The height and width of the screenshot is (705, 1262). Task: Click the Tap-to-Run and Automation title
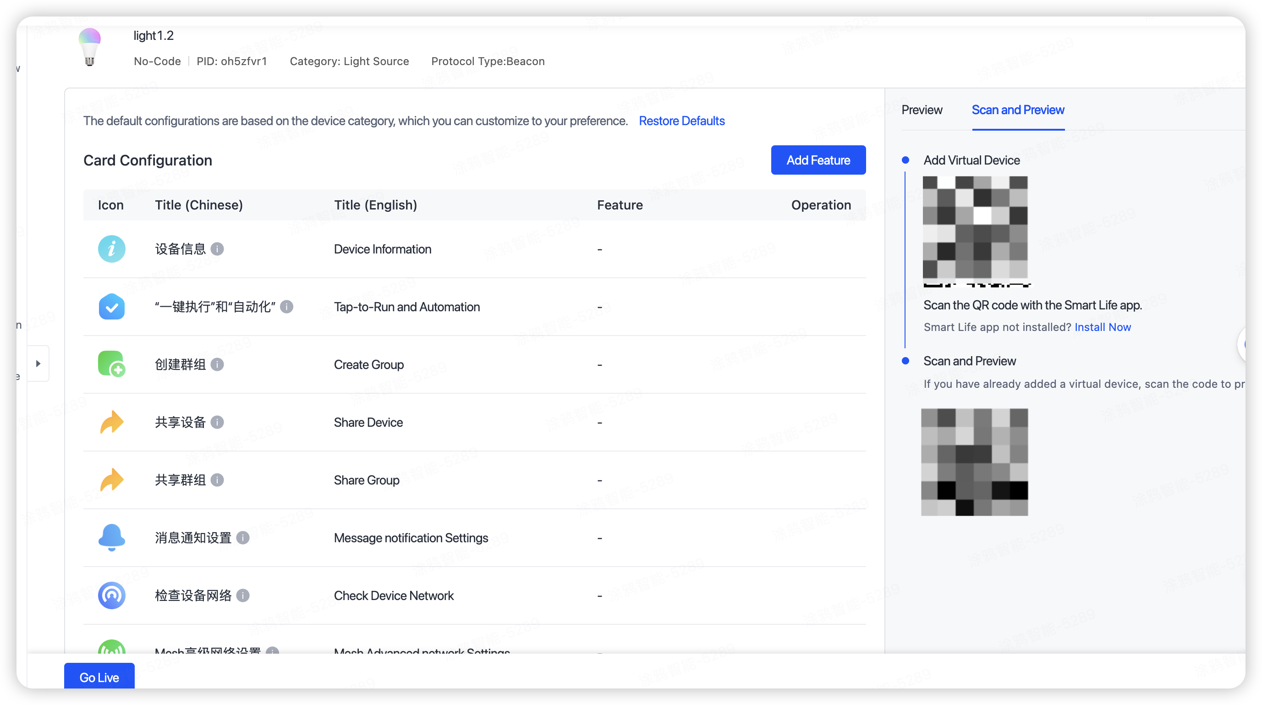pyautogui.click(x=406, y=307)
